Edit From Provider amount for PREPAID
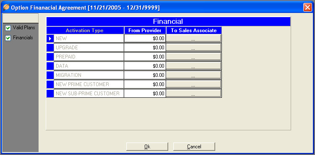Screen dimensions: 315x155 145,56
